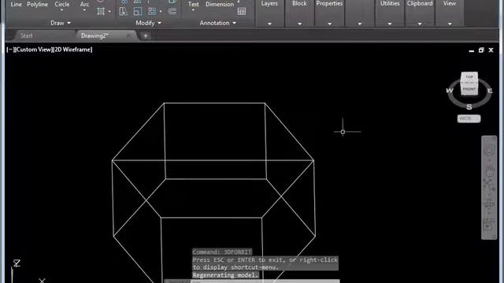504x283 pixels.
Task: Expand the View panel
Action: click(450, 24)
